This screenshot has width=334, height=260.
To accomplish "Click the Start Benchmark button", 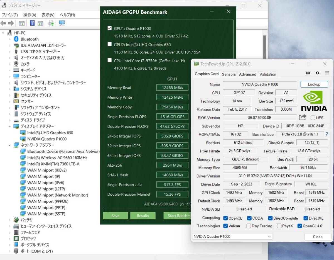I will [177, 216].
